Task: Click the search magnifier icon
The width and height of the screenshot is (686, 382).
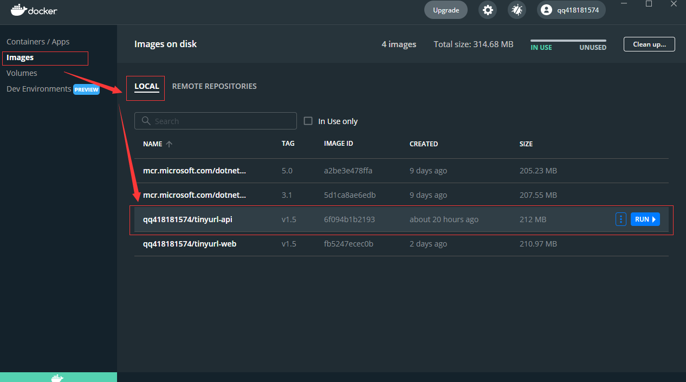Action: 146,121
